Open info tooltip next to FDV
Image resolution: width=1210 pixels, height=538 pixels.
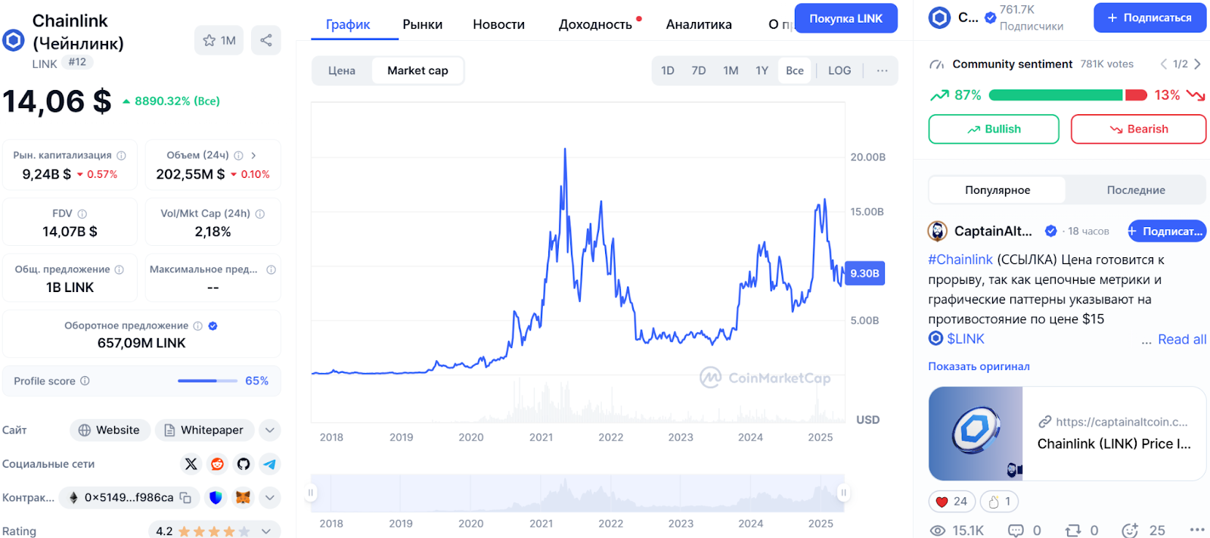pyautogui.click(x=82, y=213)
